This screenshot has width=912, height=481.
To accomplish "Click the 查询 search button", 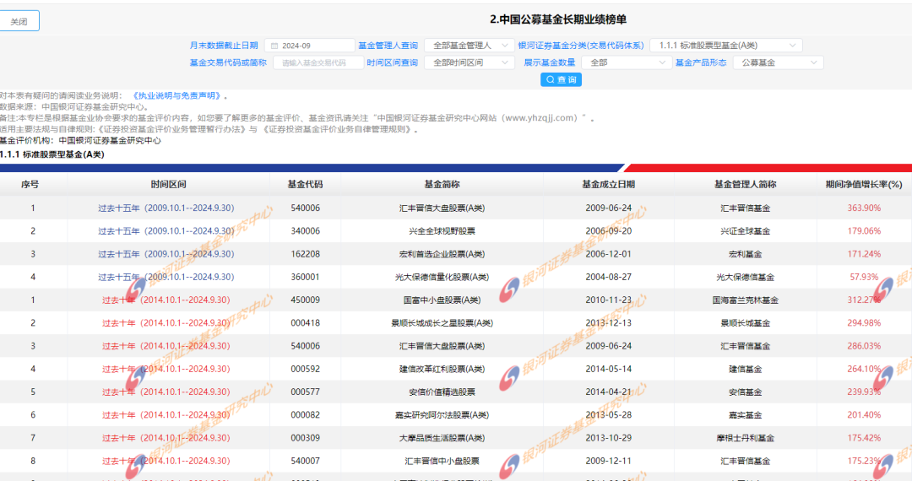I will pos(561,79).
